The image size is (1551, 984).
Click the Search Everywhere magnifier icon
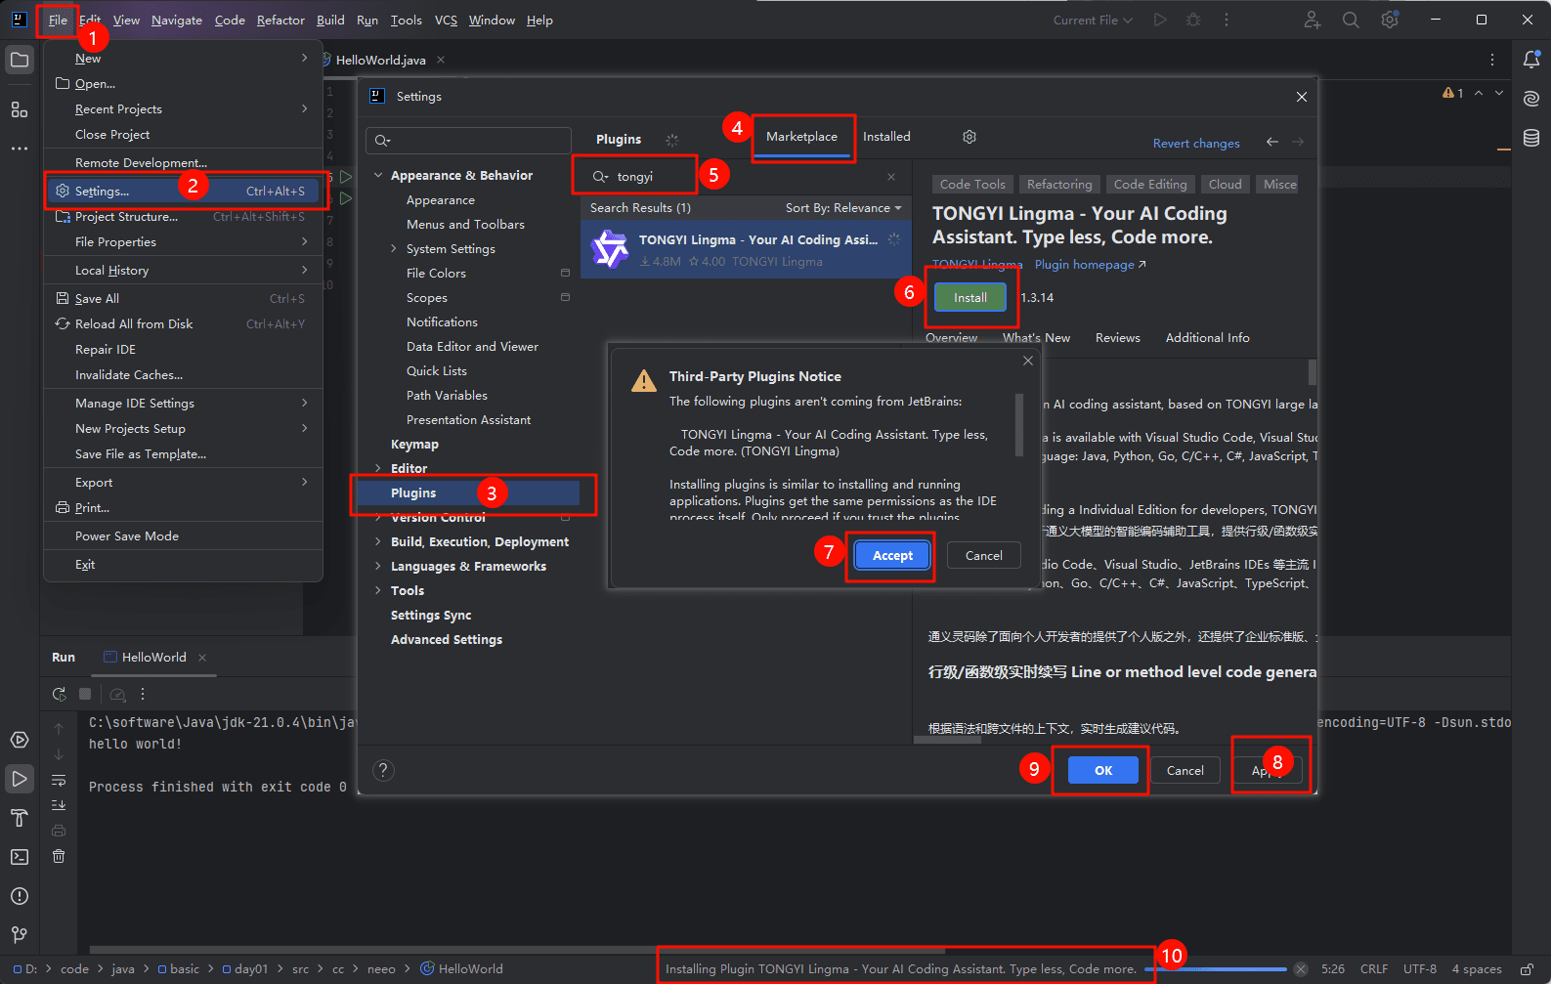(1351, 20)
